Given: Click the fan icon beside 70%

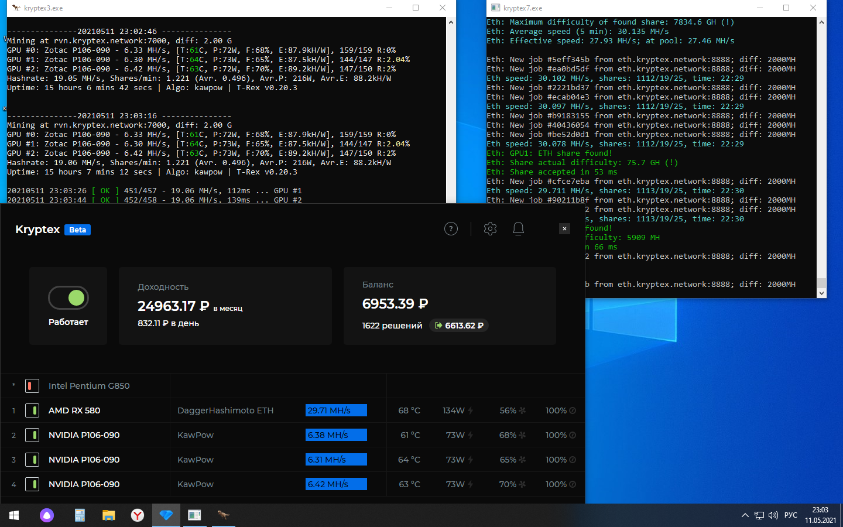Looking at the screenshot, I should pos(522,484).
